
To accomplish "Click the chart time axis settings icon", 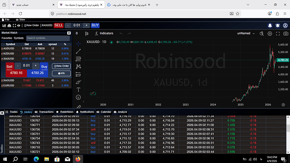I will tap(283, 105).
